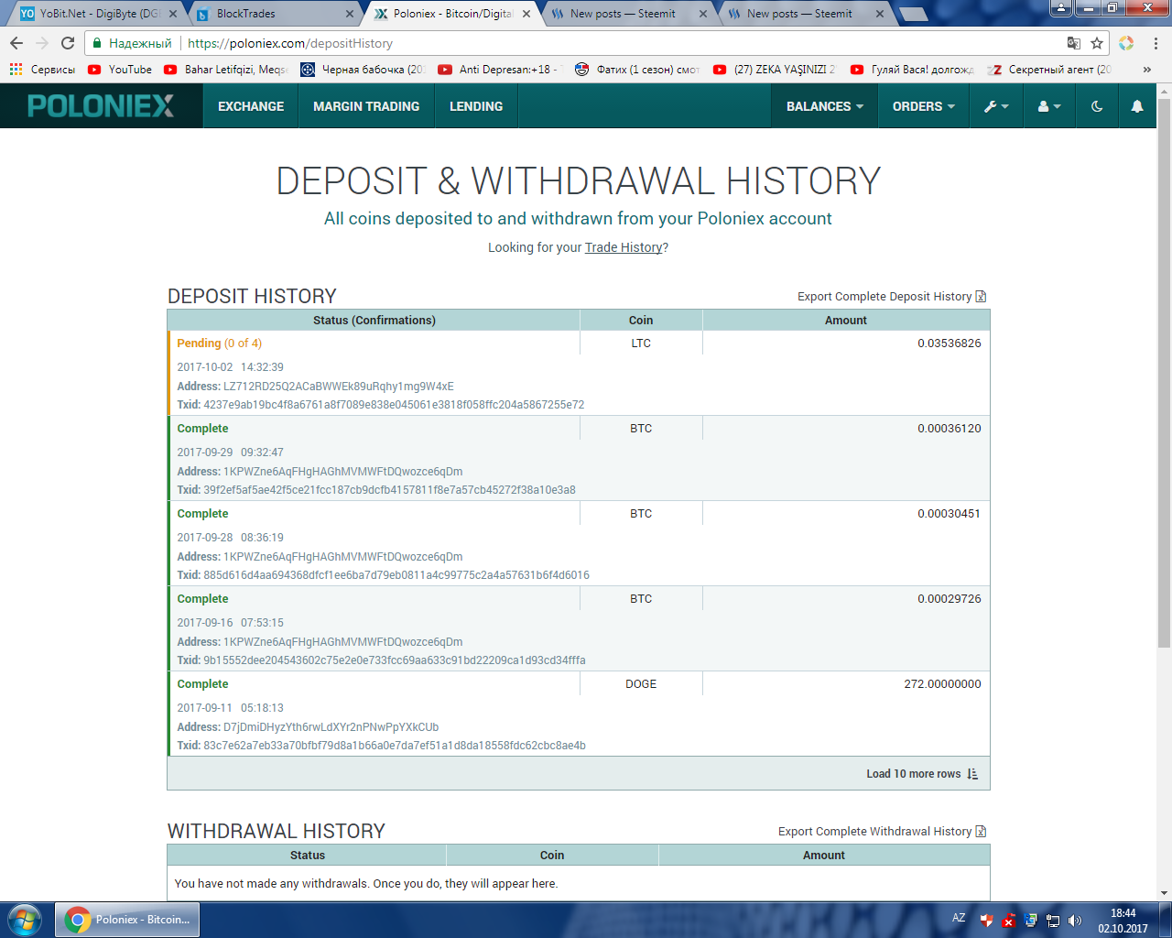Image resolution: width=1172 pixels, height=938 pixels.
Task: Open the Anti Depresan bookmark
Action: 500,69
